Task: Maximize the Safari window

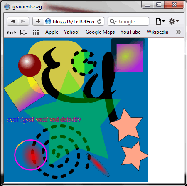Action: click(159, 5)
